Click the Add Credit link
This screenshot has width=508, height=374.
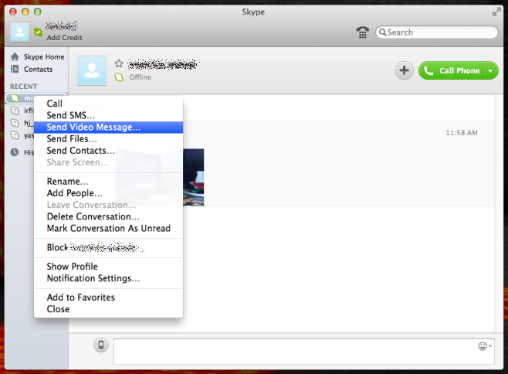(x=65, y=38)
